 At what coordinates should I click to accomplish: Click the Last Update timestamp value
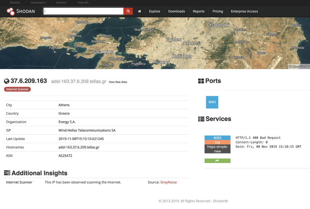click(81, 139)
